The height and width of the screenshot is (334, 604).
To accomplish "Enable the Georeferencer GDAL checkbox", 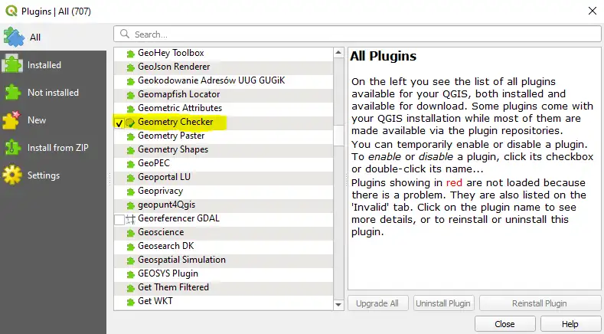I will tap(119, 220).
